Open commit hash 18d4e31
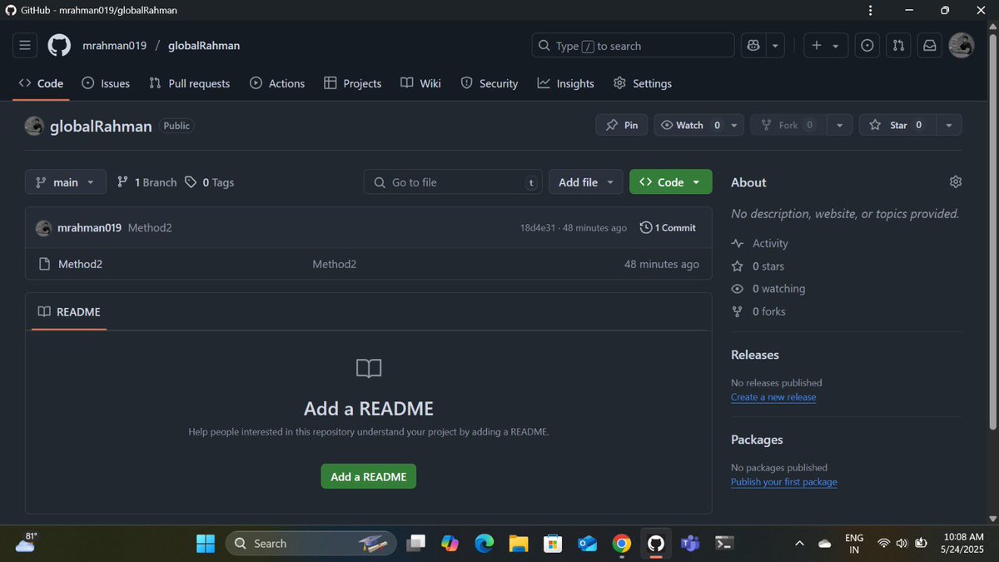 click(x=539, y=228)
